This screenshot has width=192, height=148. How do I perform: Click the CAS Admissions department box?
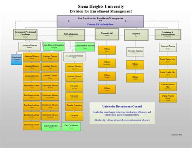[x=71, y=35]
